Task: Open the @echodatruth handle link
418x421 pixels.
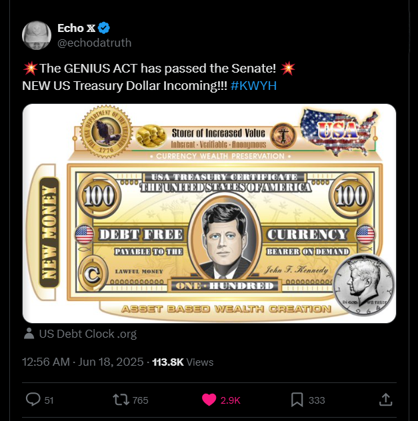Action: (x=94, y=43)
